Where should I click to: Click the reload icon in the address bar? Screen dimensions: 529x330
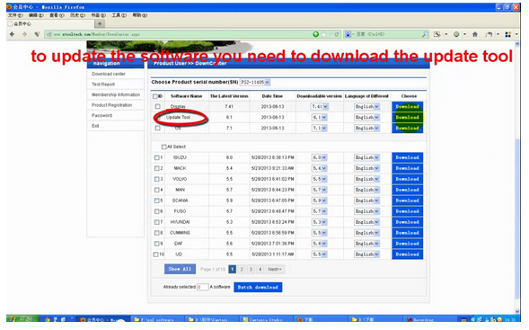pos(337,34)
